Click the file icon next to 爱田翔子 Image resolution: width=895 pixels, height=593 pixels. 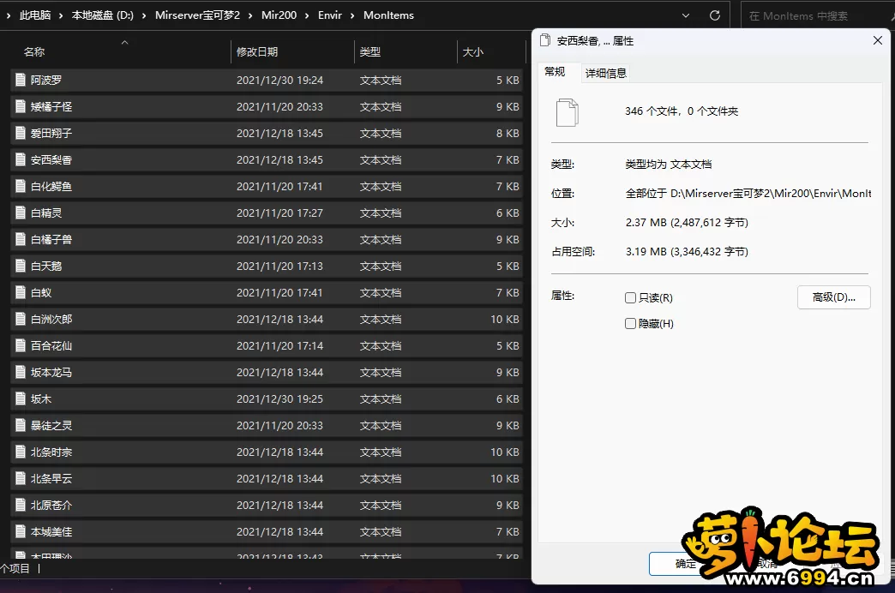(21, 133)
